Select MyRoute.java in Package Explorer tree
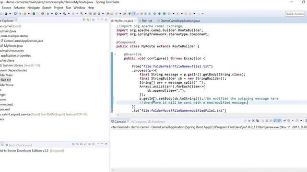The height and width of the screenshot is (172, 307). 12,46
